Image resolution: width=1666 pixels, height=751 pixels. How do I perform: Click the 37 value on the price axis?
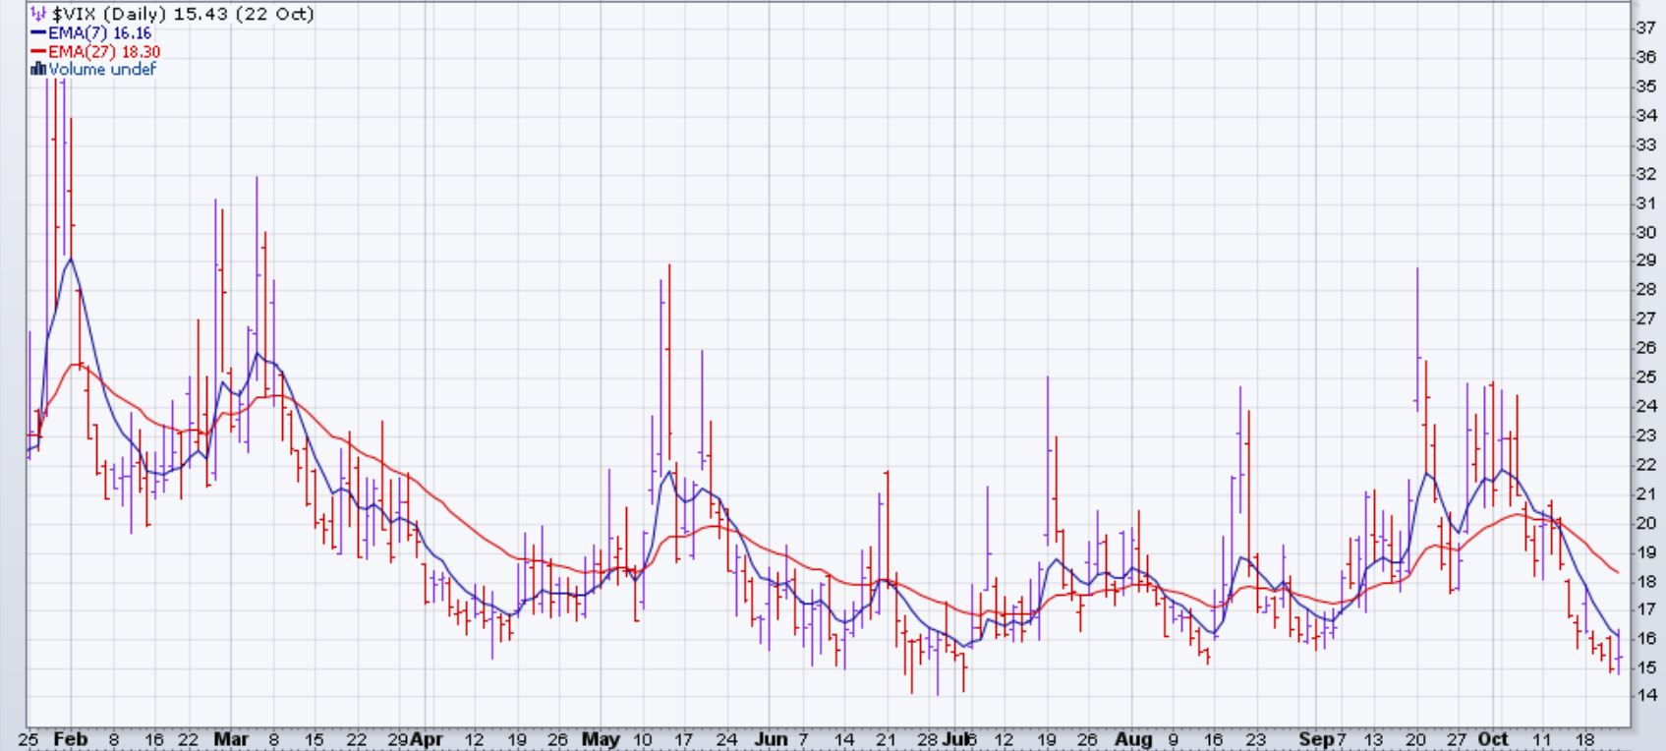1644,29
